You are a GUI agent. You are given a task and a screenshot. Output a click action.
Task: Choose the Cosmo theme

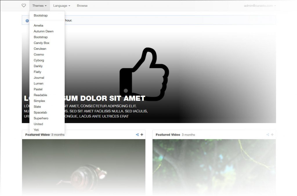point(47,54)
